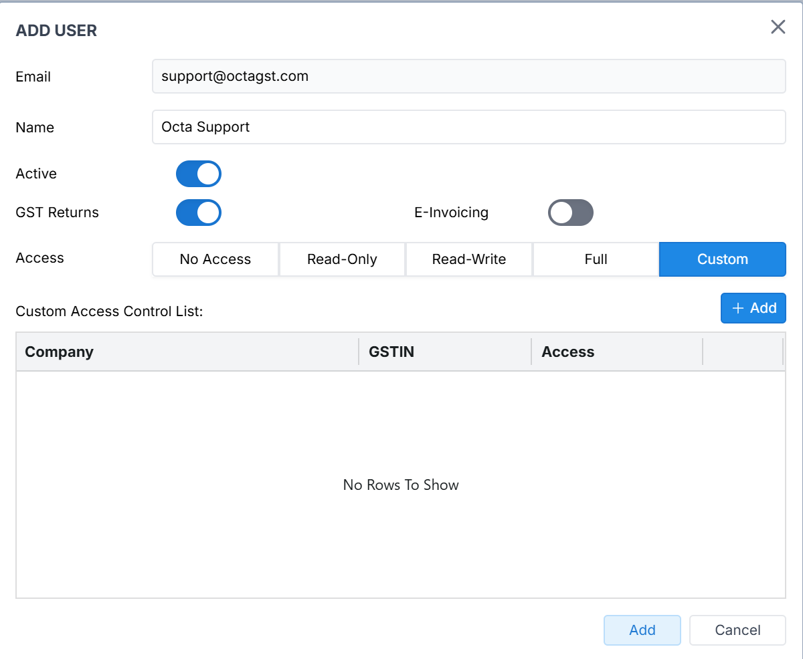Screen dimensions: 803x659
Task: Switch access to Read-Write
Action: 468,259
